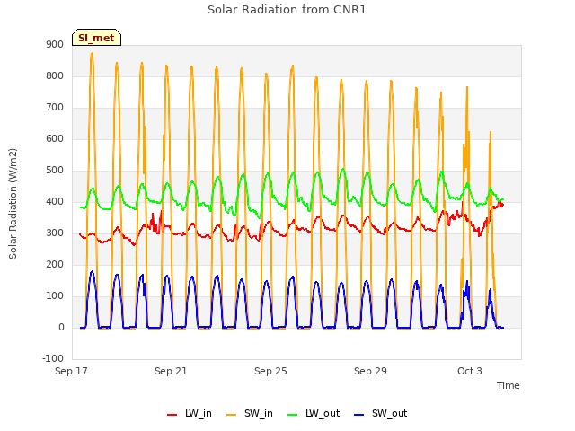The image size is (575, 431).
Task: Click the SI_met label badge
Action: point(96,38)
